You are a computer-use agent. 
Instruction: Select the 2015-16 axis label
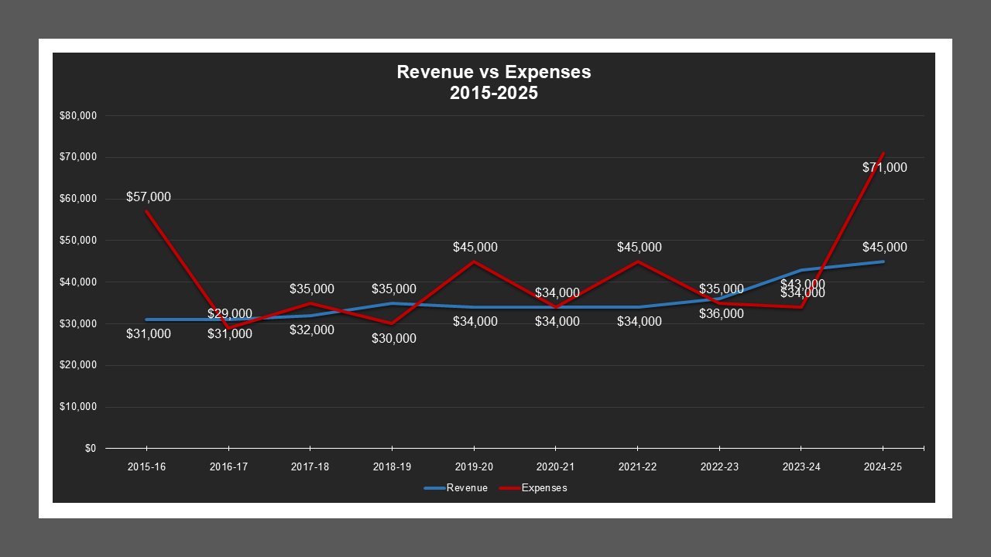tap(148, 466)
